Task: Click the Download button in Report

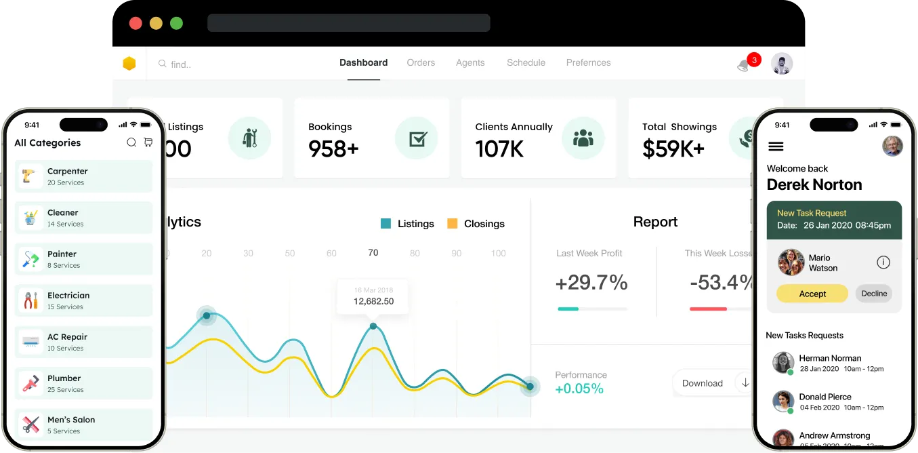Action: pos(713,383)
